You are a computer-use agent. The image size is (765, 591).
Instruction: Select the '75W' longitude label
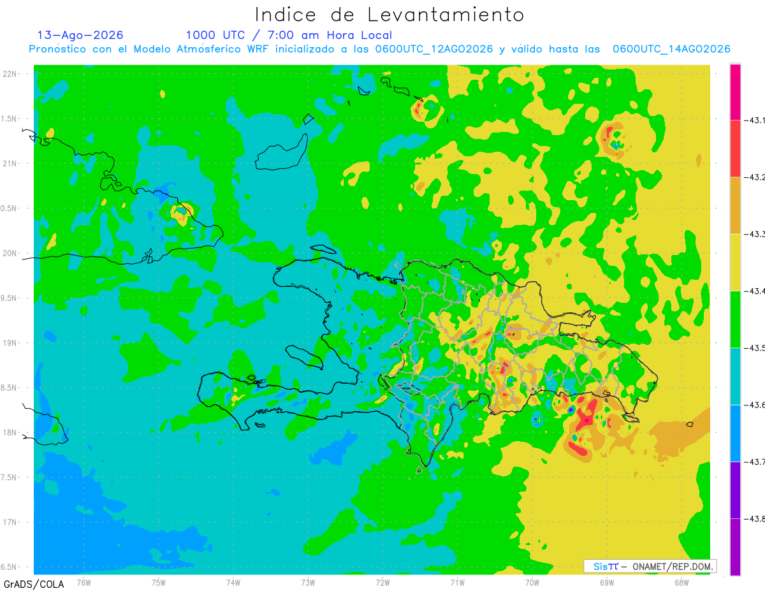coord(159,582)
